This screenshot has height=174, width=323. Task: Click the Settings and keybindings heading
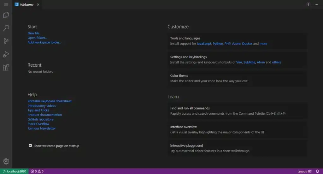(x=188, y=57)
